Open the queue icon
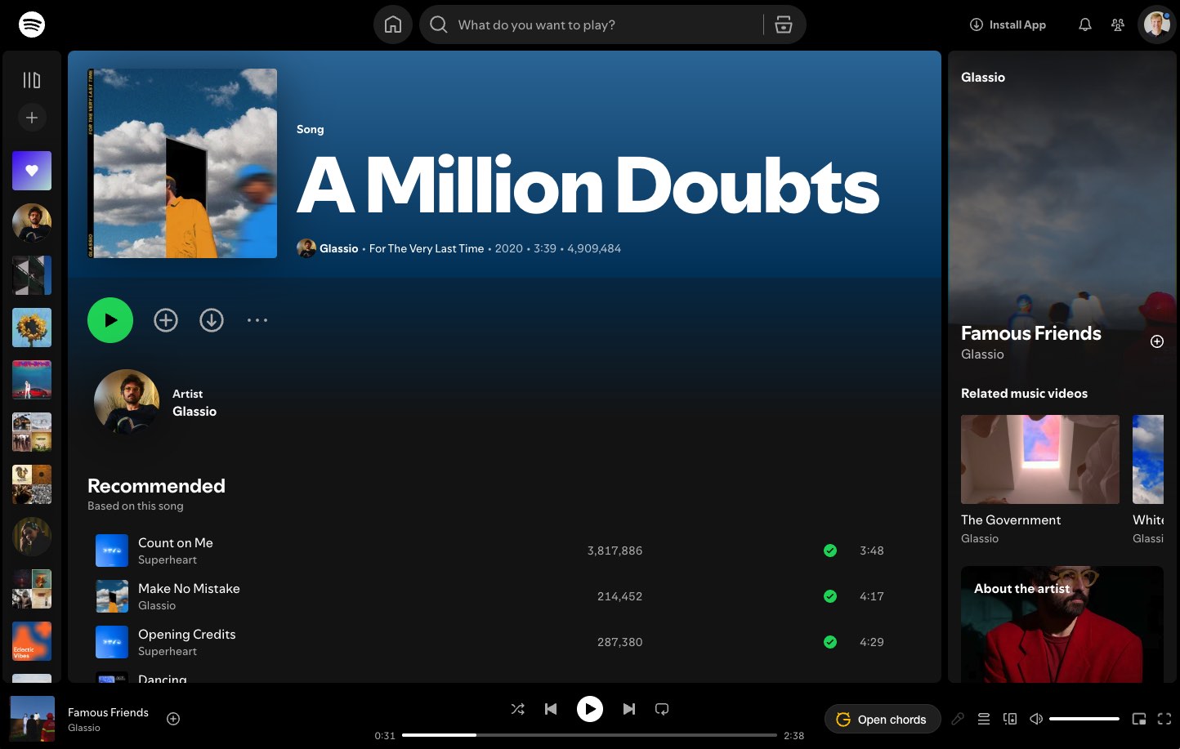 tap(984, 719)
